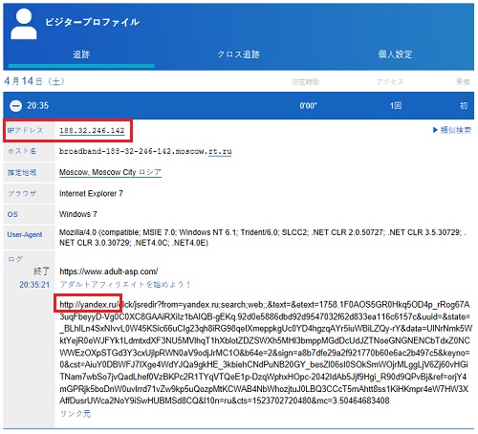Click the 初 result marker in session row
Image resolution: width=478 pixels, height=434 pixels.
pos(464,106)
